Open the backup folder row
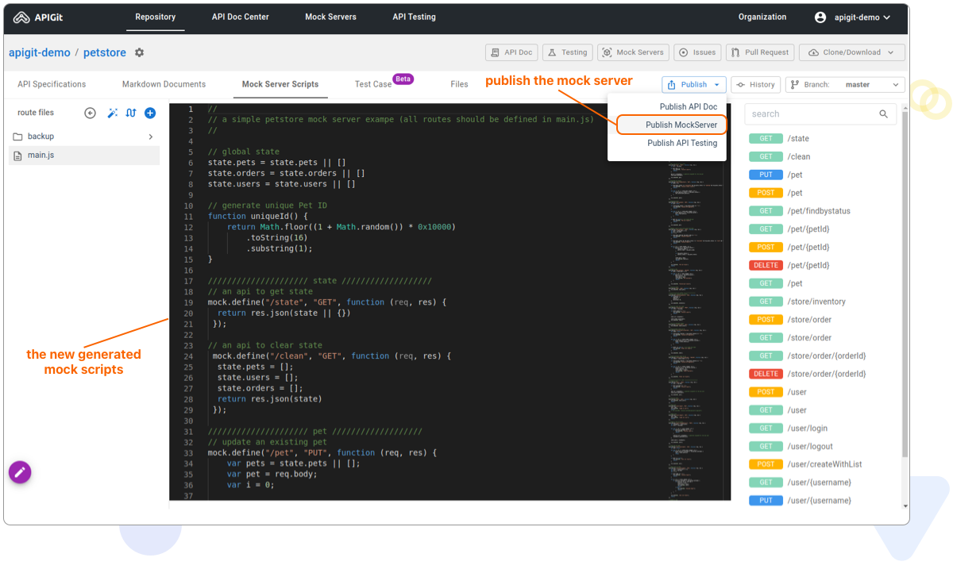 click(84, 137)
